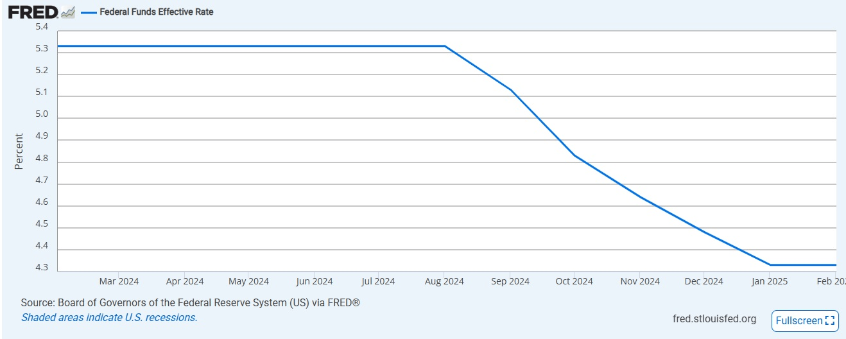This screenshot has height=339, width=846.
Task: Open the fred.stlouisfed.org link
Action: pos(714,318)
